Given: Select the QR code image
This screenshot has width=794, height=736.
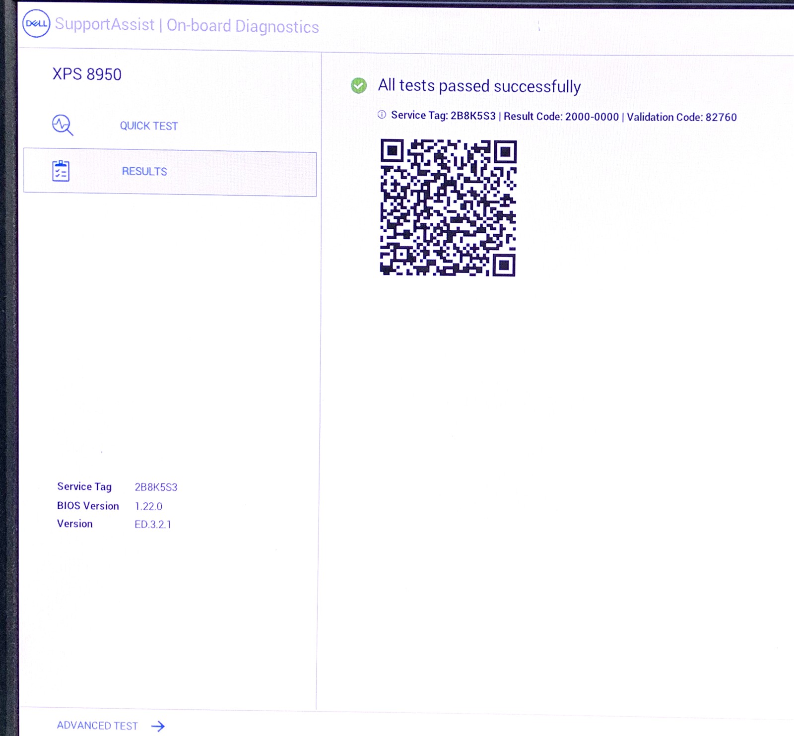Looking at the screenshot, I should coord(448,207).
